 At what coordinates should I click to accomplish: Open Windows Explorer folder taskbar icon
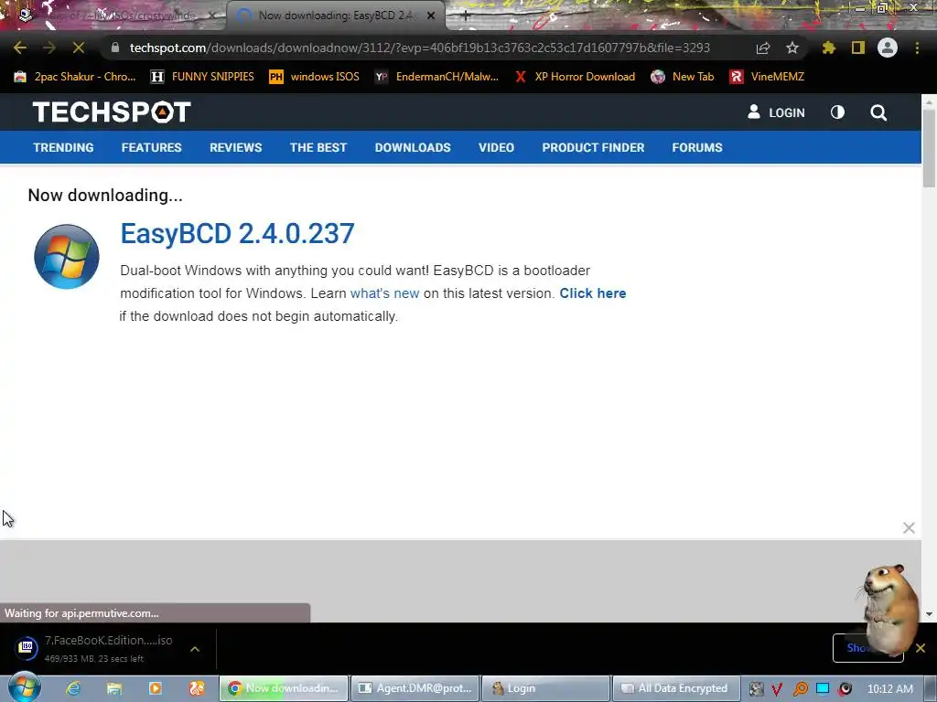tap(114, 688)
